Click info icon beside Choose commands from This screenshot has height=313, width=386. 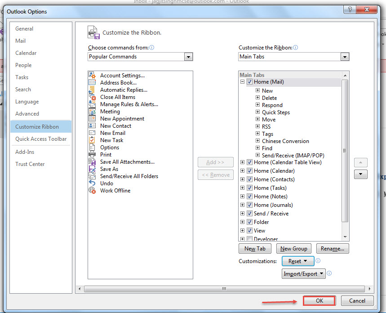tap(151, 47)
